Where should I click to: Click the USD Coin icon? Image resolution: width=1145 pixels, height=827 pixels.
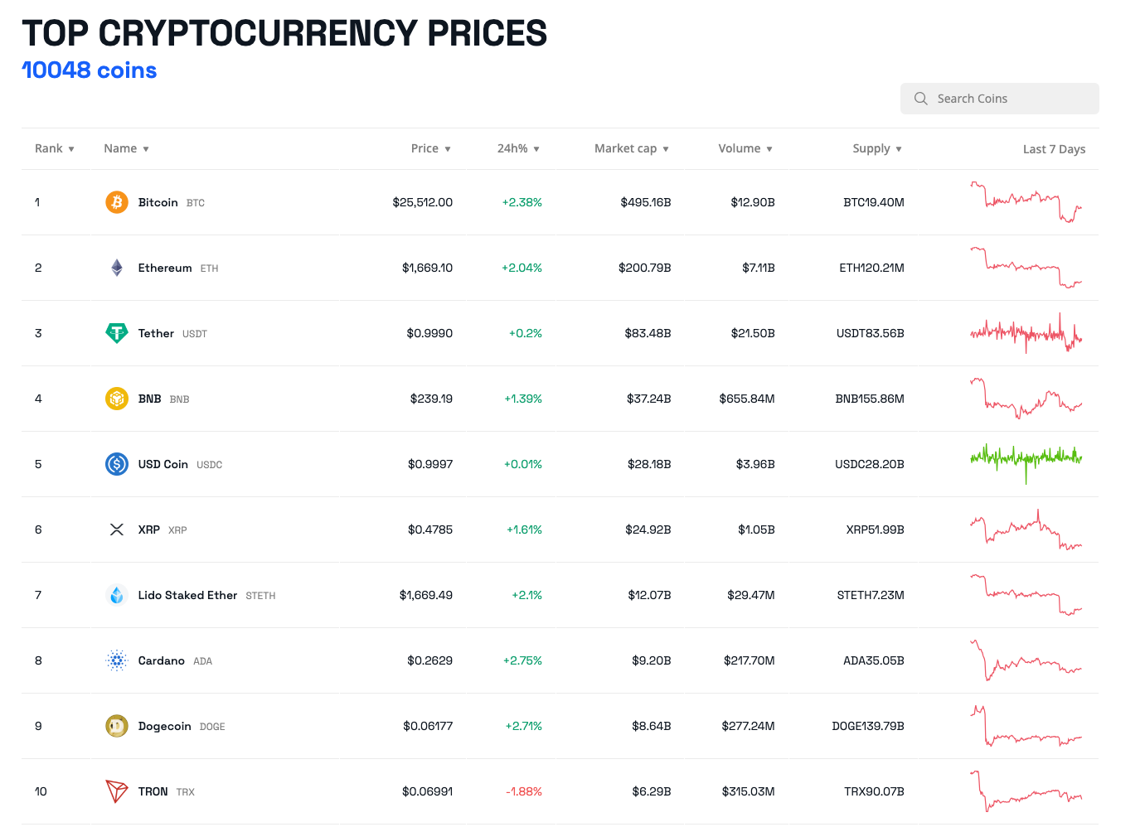[x=117, y=464]
